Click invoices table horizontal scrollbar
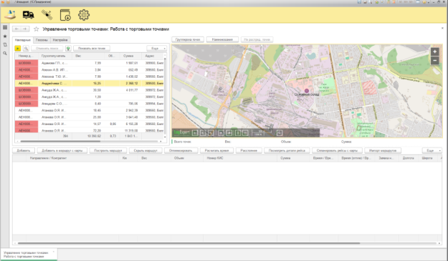 (60, 142)
